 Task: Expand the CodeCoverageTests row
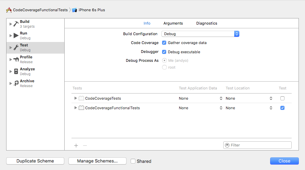tap(76, 98)
